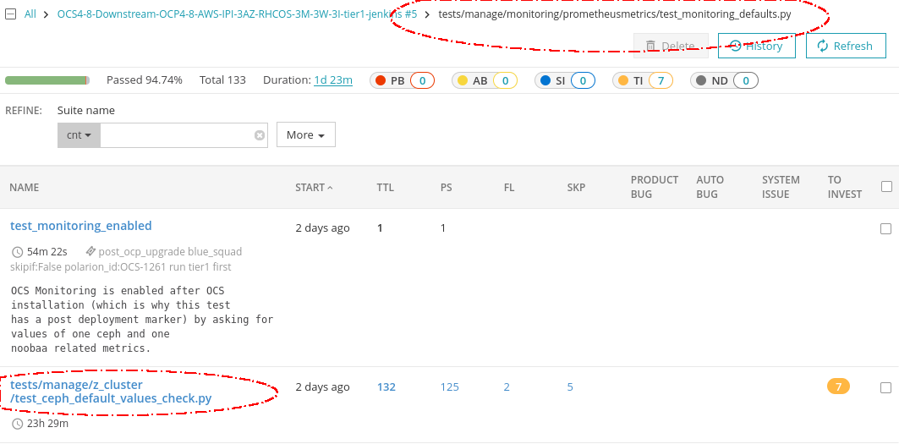Click total count 1 for test_monitoring_enabled

pyautogui.click(x=380, y=228)
